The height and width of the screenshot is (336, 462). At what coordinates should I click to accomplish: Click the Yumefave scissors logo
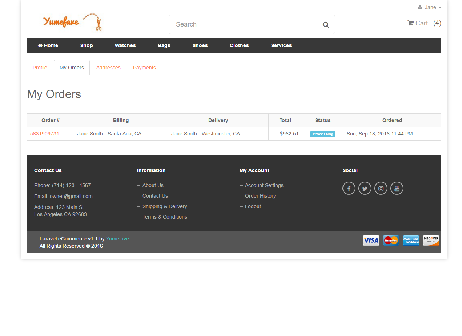pyautogui.click(x=72, y=23)
